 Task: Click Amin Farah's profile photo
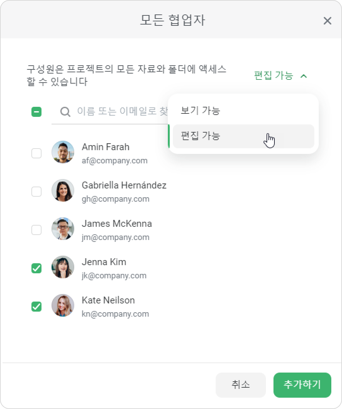point(63,152)
